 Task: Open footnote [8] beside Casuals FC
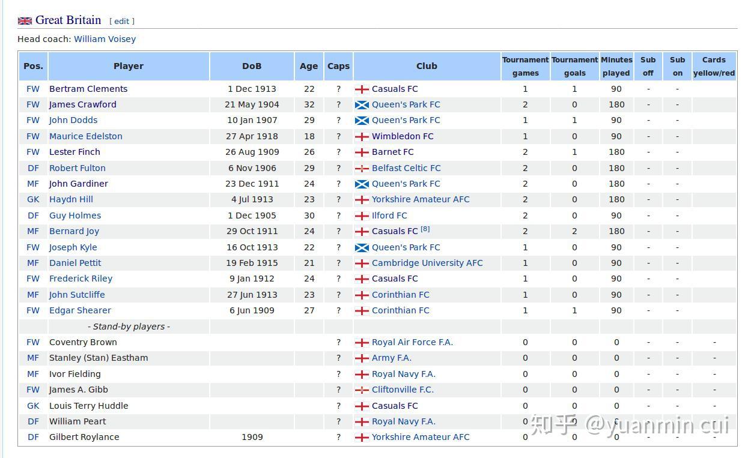425,229
